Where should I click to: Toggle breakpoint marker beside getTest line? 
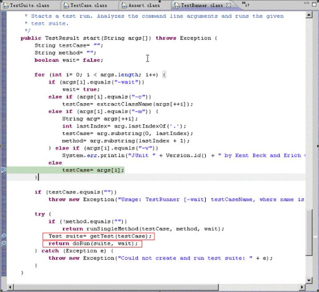tap(3, 236)
